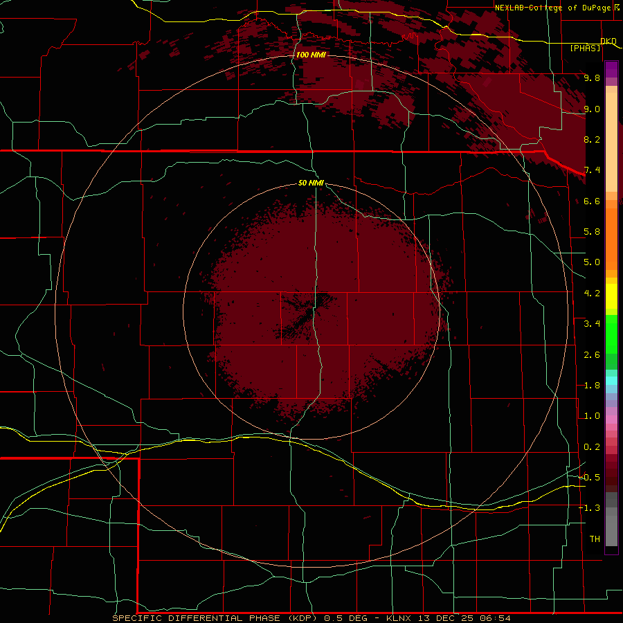Click the pink segment of the color bar
The width and height of the screenshot is (623, 623).
[x=611, y=419]
